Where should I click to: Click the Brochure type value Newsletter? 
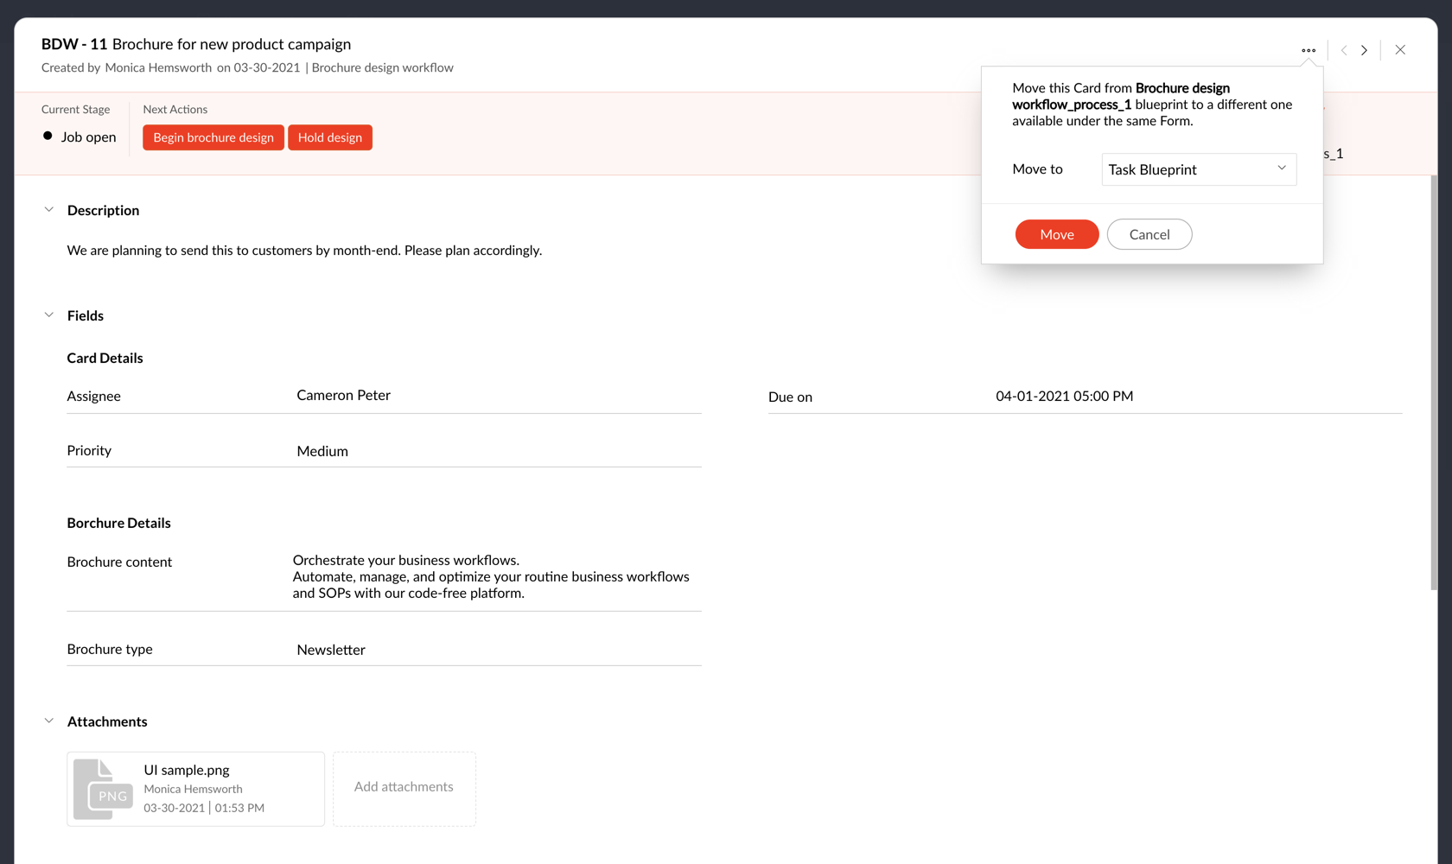coord(331,650)
